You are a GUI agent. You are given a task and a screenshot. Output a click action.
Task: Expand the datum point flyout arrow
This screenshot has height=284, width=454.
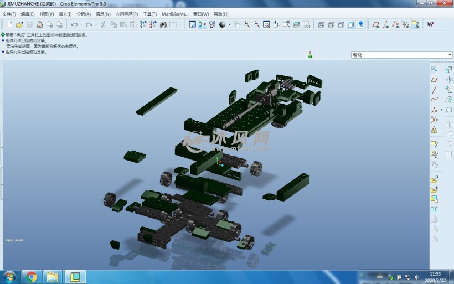pyautogui.click(x=441, y=110)
